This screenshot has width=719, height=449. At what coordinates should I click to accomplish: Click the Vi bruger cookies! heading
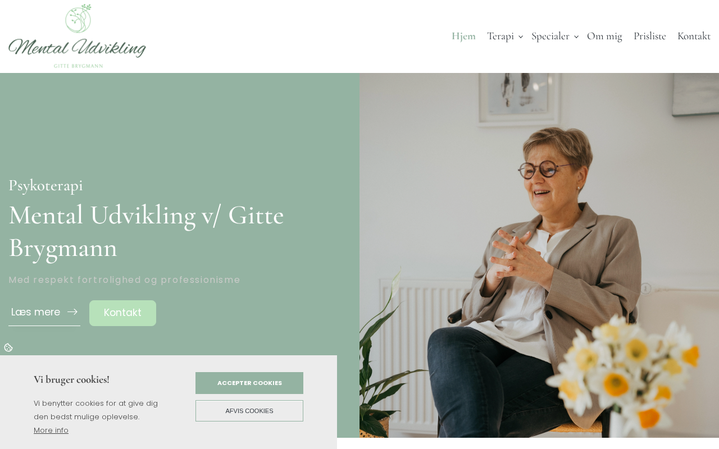71,379
